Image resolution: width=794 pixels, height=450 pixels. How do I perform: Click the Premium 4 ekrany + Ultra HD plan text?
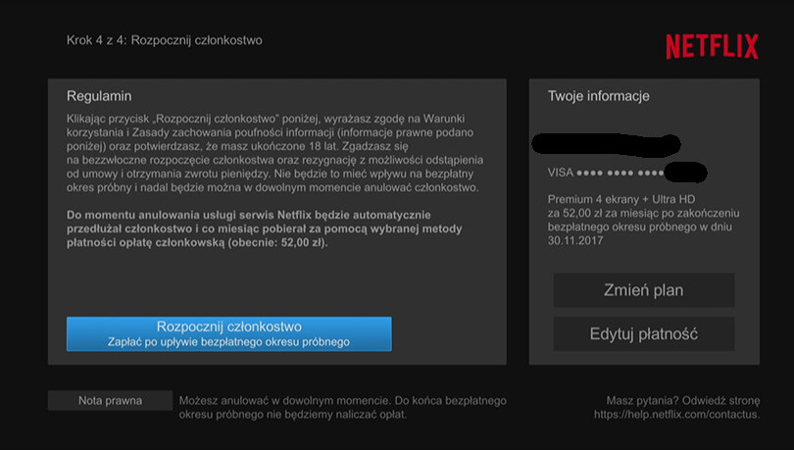pos(622,199)
